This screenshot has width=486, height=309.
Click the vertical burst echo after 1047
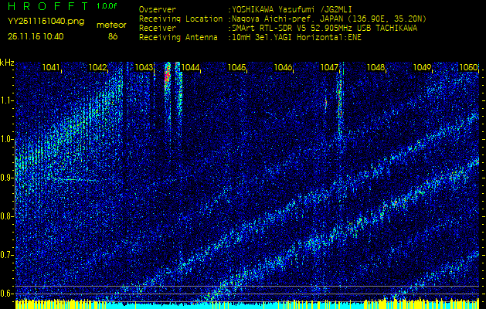click(x=340, y=99)
